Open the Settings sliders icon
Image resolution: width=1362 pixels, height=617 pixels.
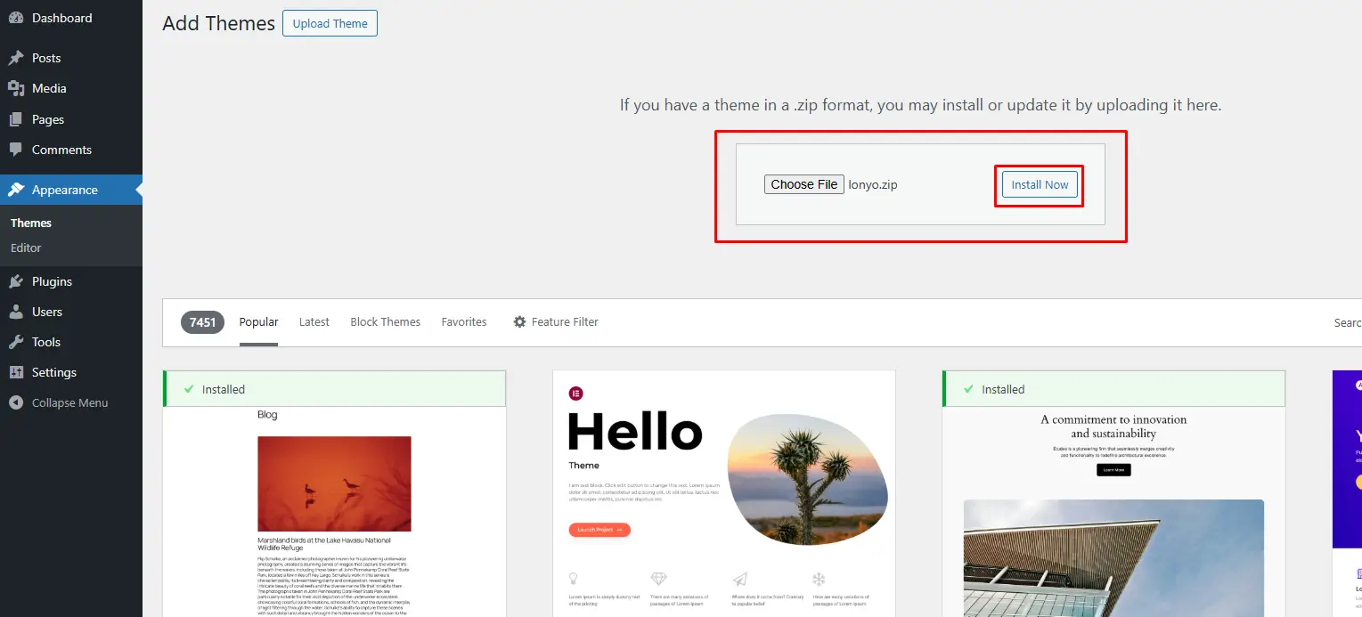pyautogui.click(x=16, y=372)
